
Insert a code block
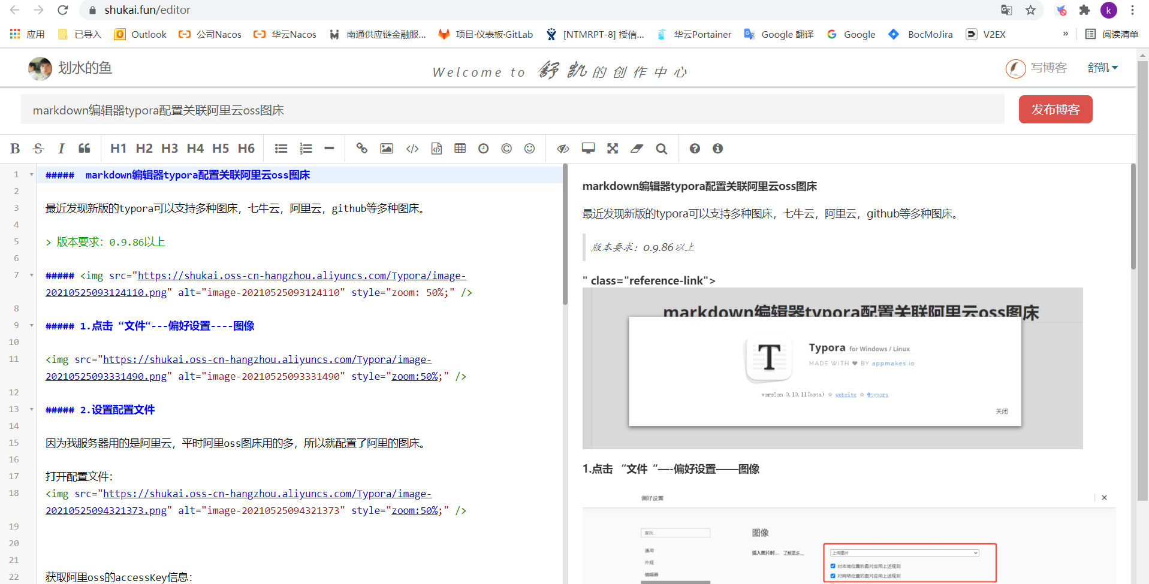tap(436, 149)
